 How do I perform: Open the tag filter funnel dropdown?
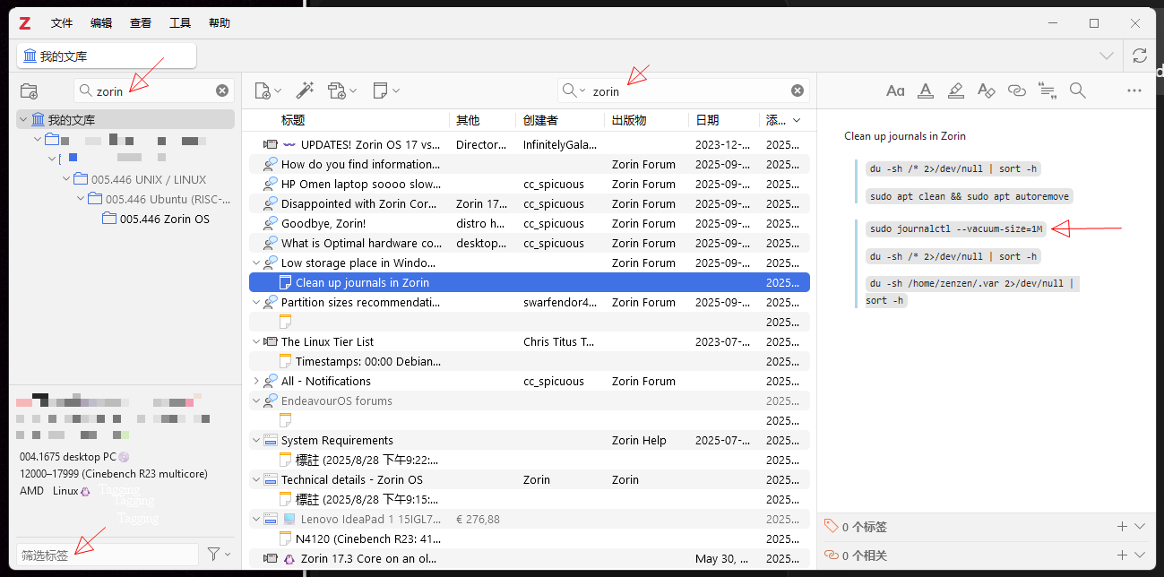pos(218,555)
